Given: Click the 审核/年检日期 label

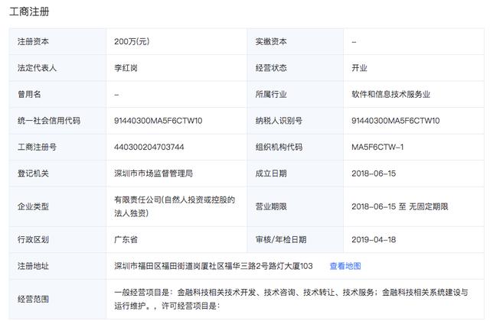Looking at the screenshot, I should coord(281,239).
